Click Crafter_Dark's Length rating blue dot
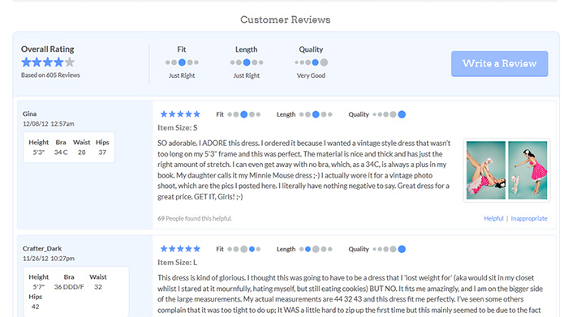The width and height of the screenshot is (568, 317). click(308, 249)
